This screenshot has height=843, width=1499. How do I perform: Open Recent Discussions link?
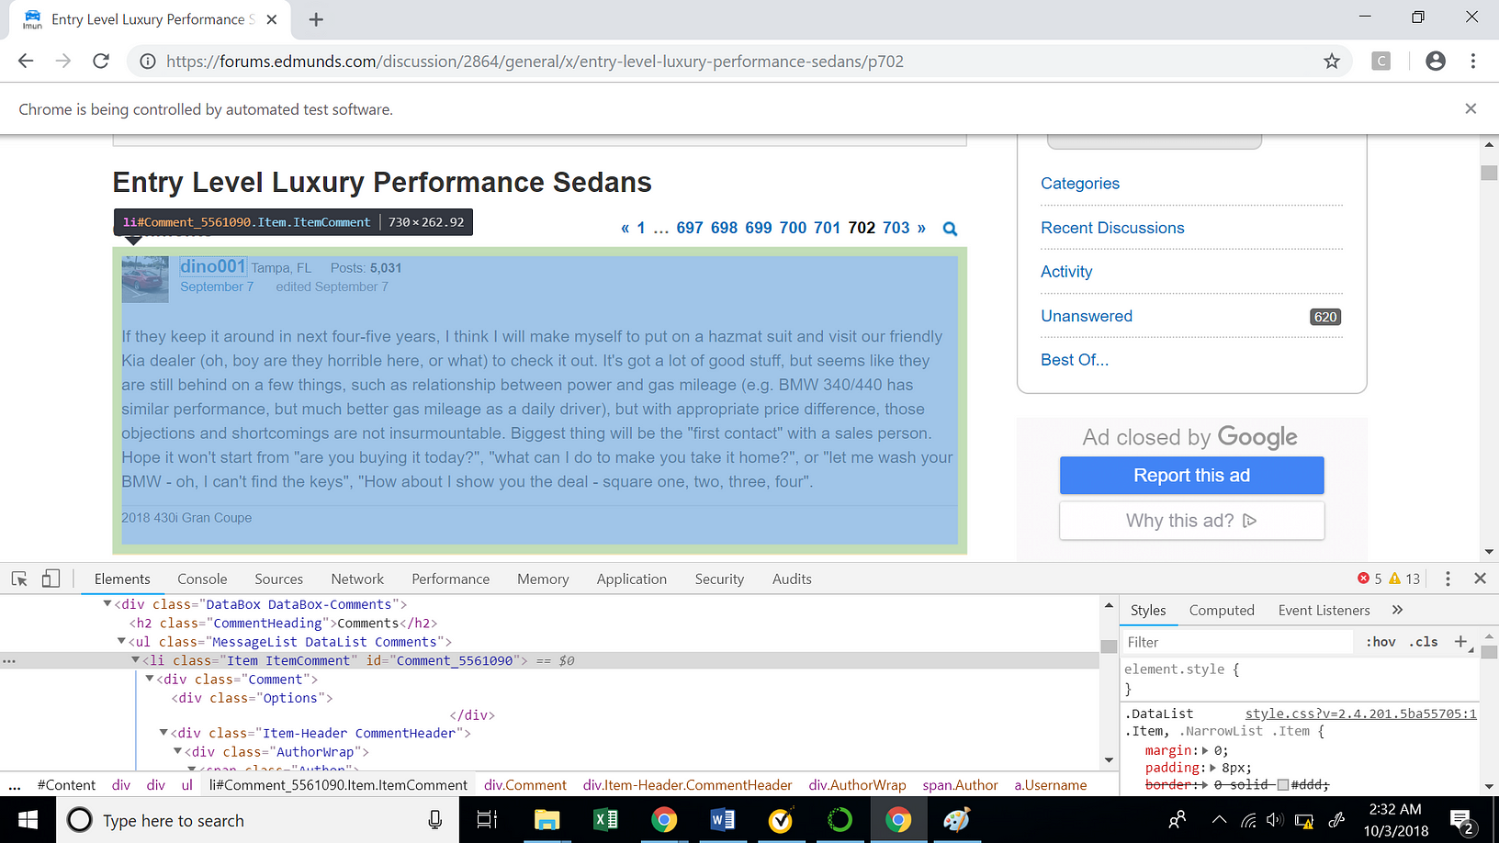pos(1112,228)
